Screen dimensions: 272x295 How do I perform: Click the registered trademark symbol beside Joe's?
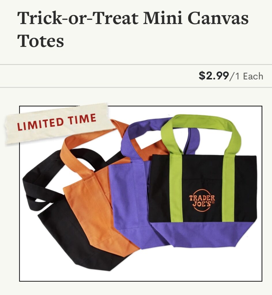tap(213, 203)
